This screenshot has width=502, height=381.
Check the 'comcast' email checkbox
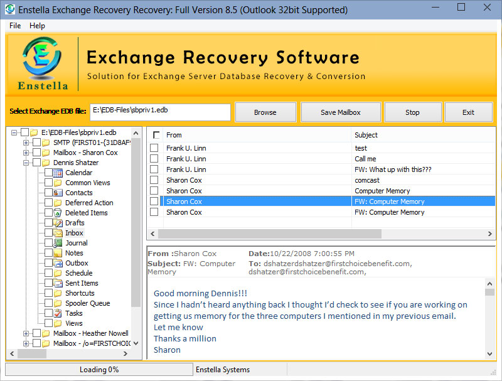(x=154, y=180)
